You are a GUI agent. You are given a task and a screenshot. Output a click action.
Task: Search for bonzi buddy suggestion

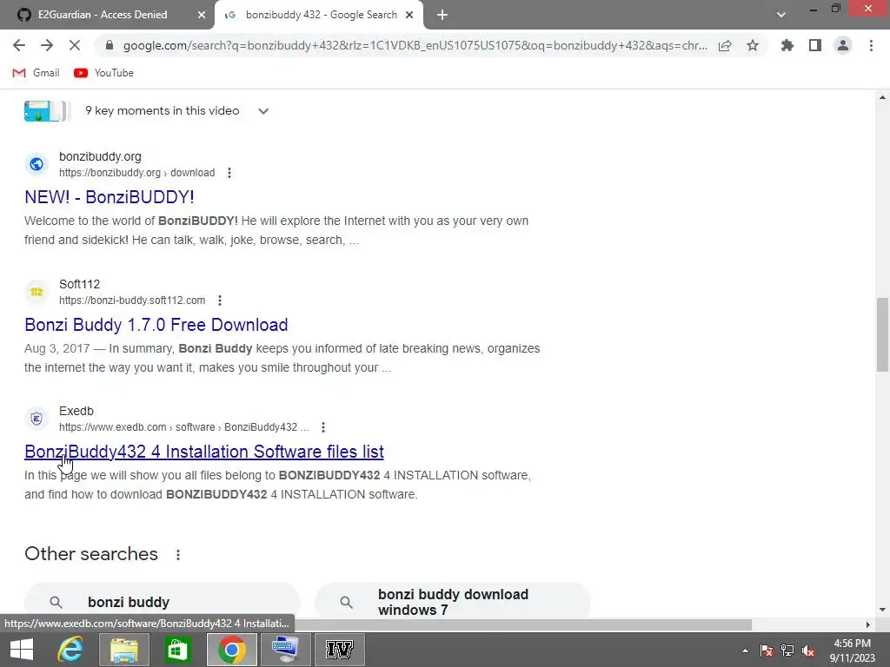[x=162, y=602]
